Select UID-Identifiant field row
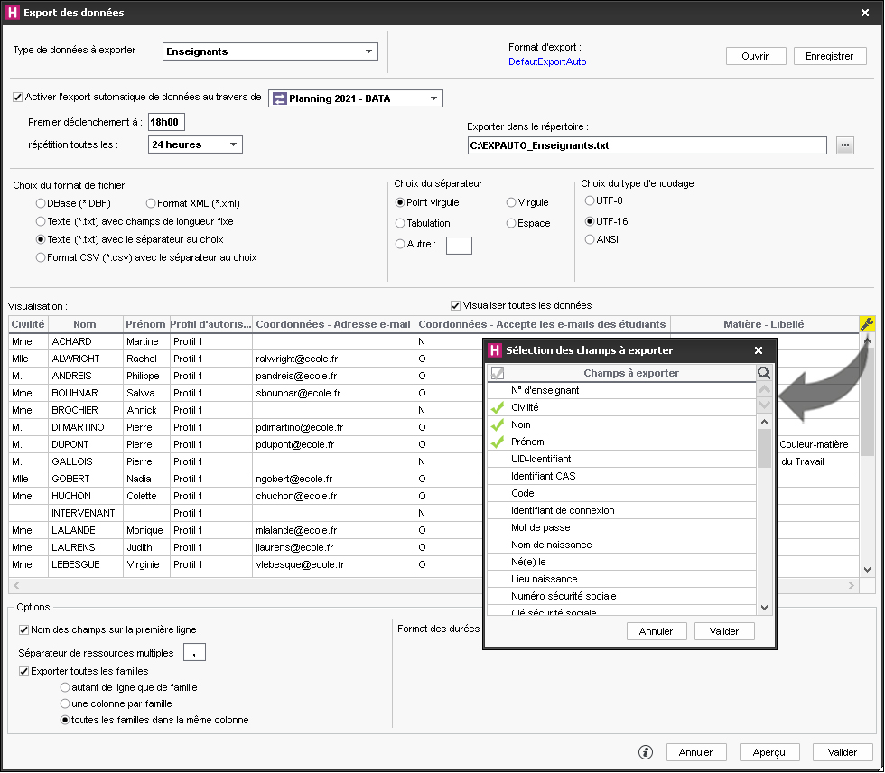This screenshot has width=885, height=773. point(621,460)
